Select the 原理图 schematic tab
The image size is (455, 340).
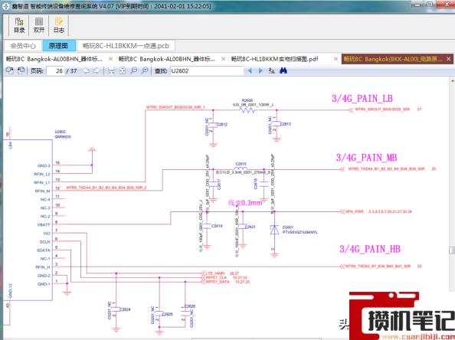59,46
